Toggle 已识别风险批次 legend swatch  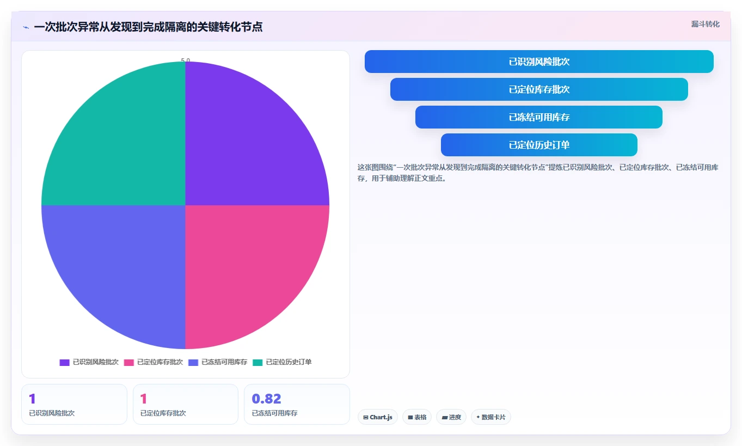65,362
